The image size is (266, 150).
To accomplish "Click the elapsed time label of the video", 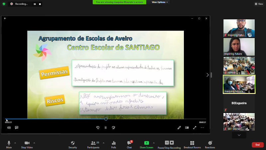I will click(8, 122).
